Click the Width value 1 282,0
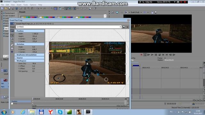Viewport: 205px width, 115px height. click(35, 34)
